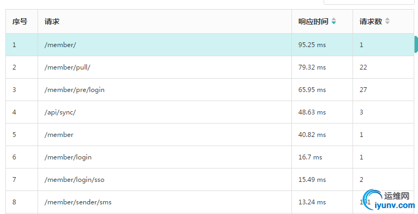Viewport: 418px width, 214px height.
Task: Click the /member/sender/sms request row
Action: 210,202
